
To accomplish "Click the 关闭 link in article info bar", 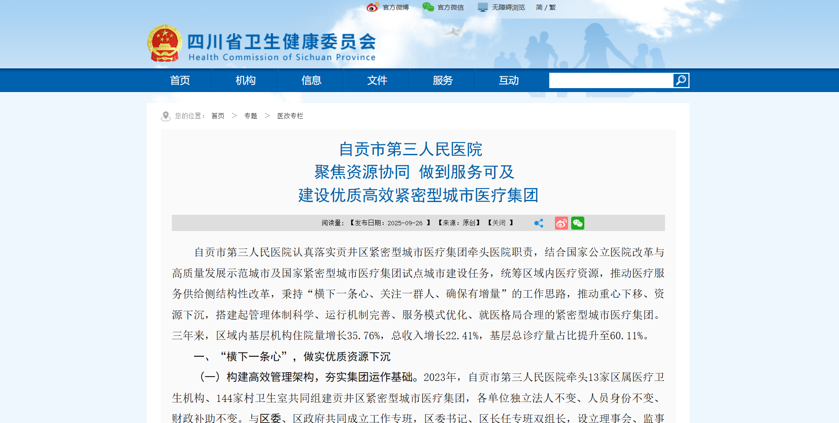I will point(499,223).
